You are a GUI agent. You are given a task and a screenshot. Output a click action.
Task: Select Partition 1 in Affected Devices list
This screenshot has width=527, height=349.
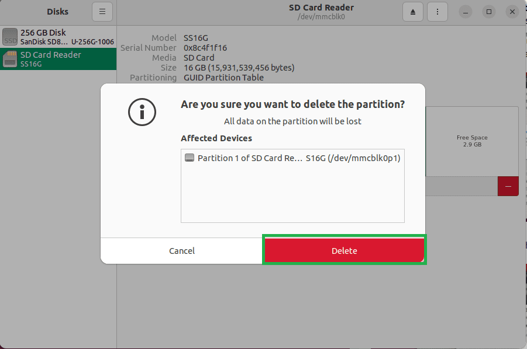click(x=292, y=158)
